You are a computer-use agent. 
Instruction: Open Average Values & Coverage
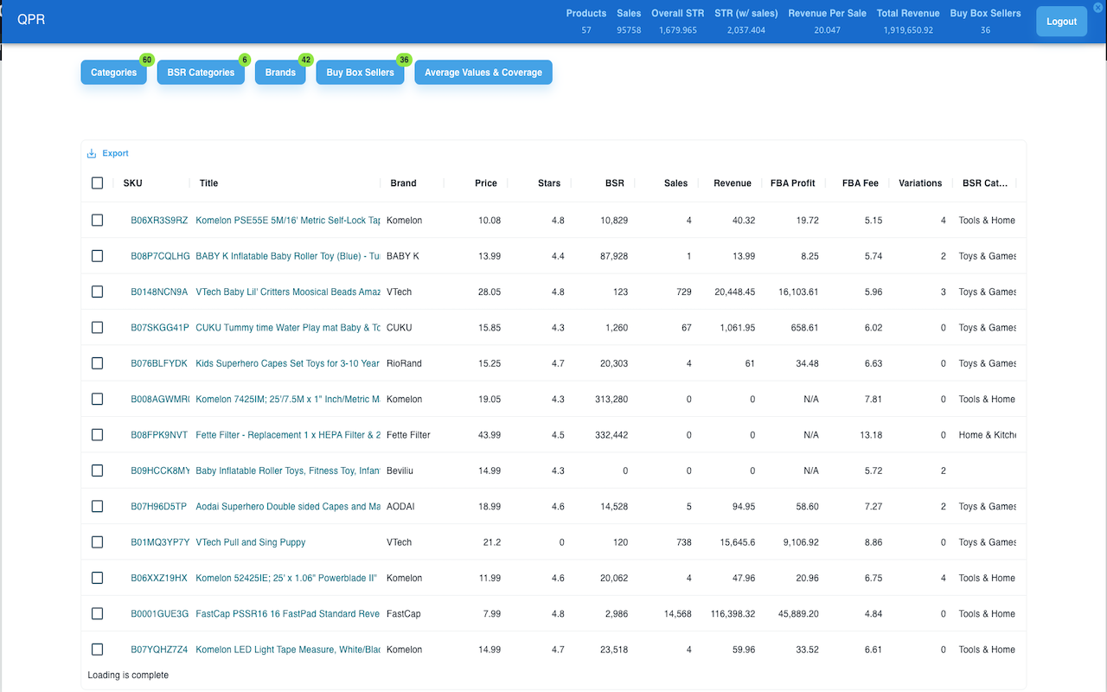coord(483,73)
